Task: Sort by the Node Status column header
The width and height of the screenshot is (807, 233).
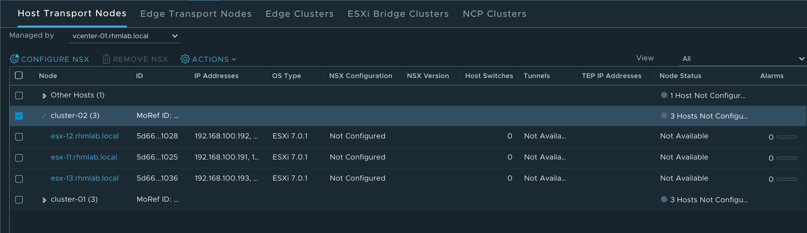Action: pyautogui.click(x=680, y=75)
